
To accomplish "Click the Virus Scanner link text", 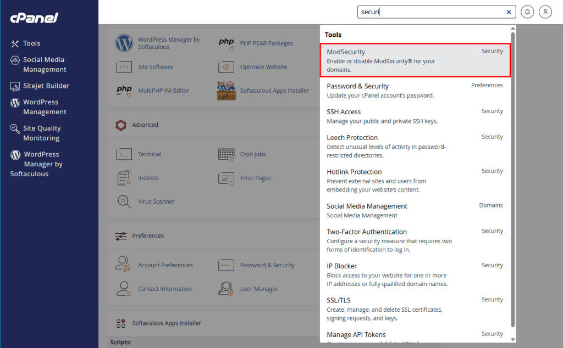I will (156, 201).
